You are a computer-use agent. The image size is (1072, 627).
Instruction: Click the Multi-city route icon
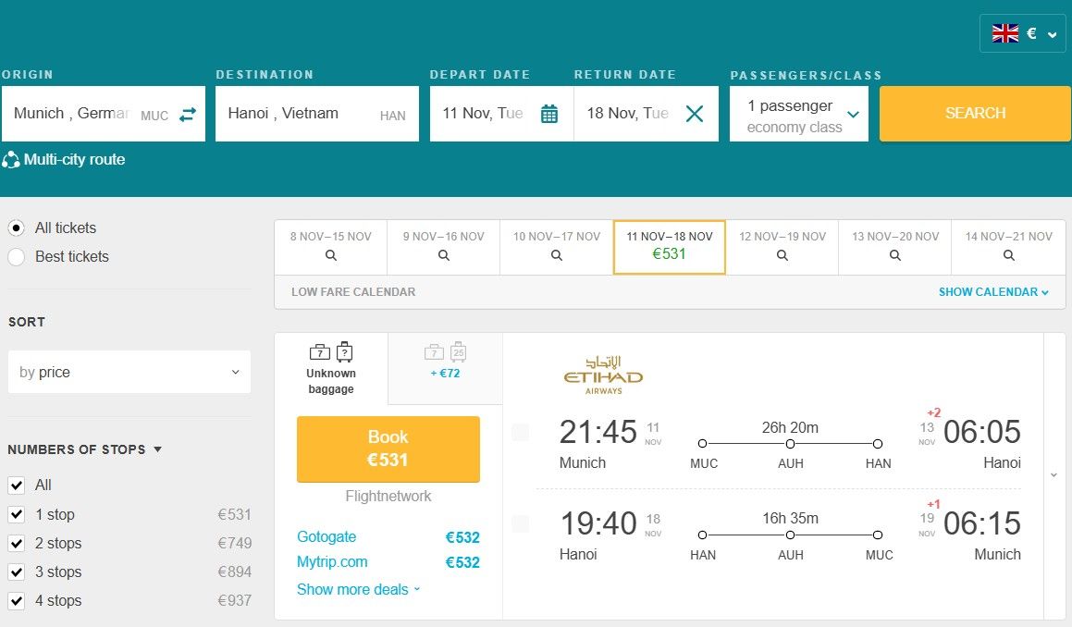click(10, 160)
